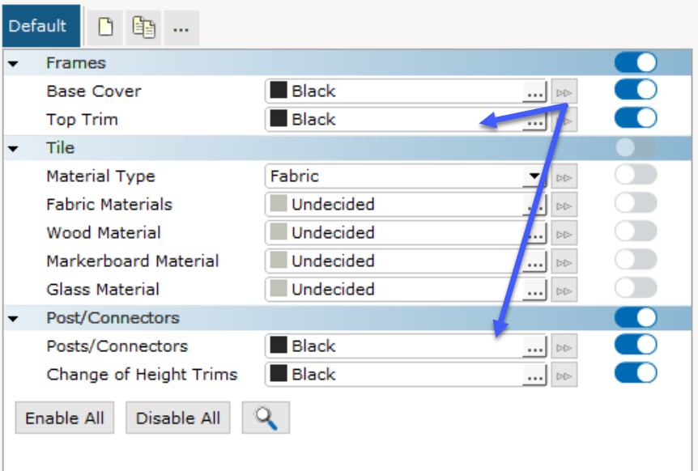Toggle the Frames section switch

[x=635, y=62]
